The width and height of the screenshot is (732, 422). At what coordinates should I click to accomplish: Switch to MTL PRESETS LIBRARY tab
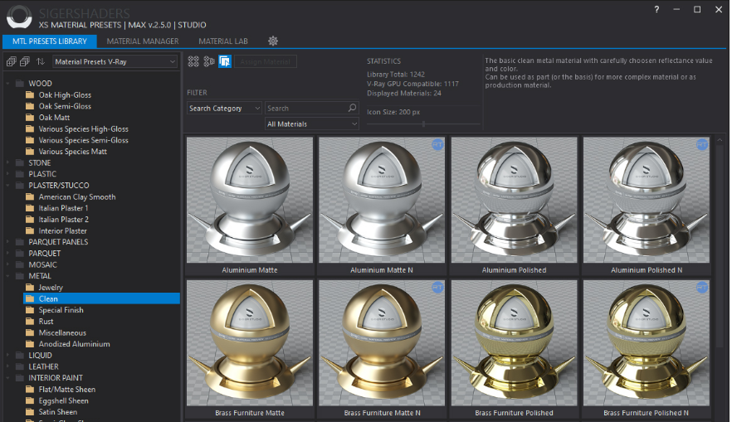point(50,41)
